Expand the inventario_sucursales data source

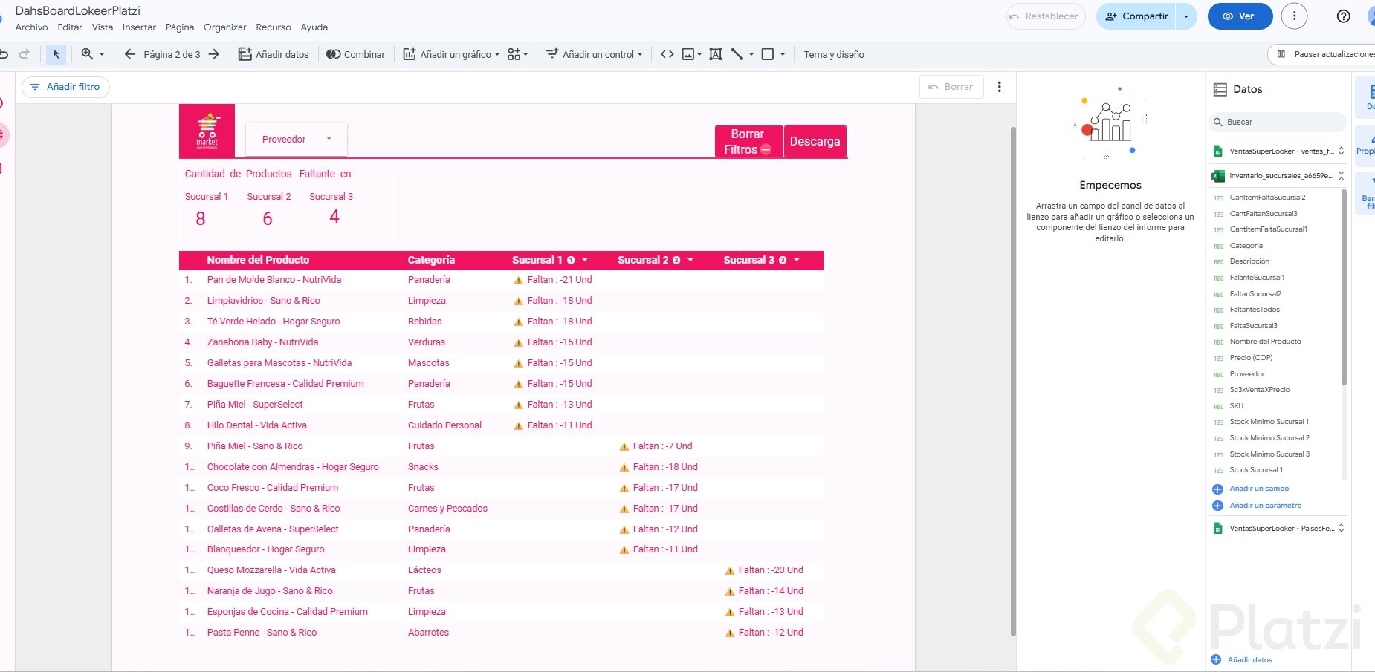pos(1342,176)
